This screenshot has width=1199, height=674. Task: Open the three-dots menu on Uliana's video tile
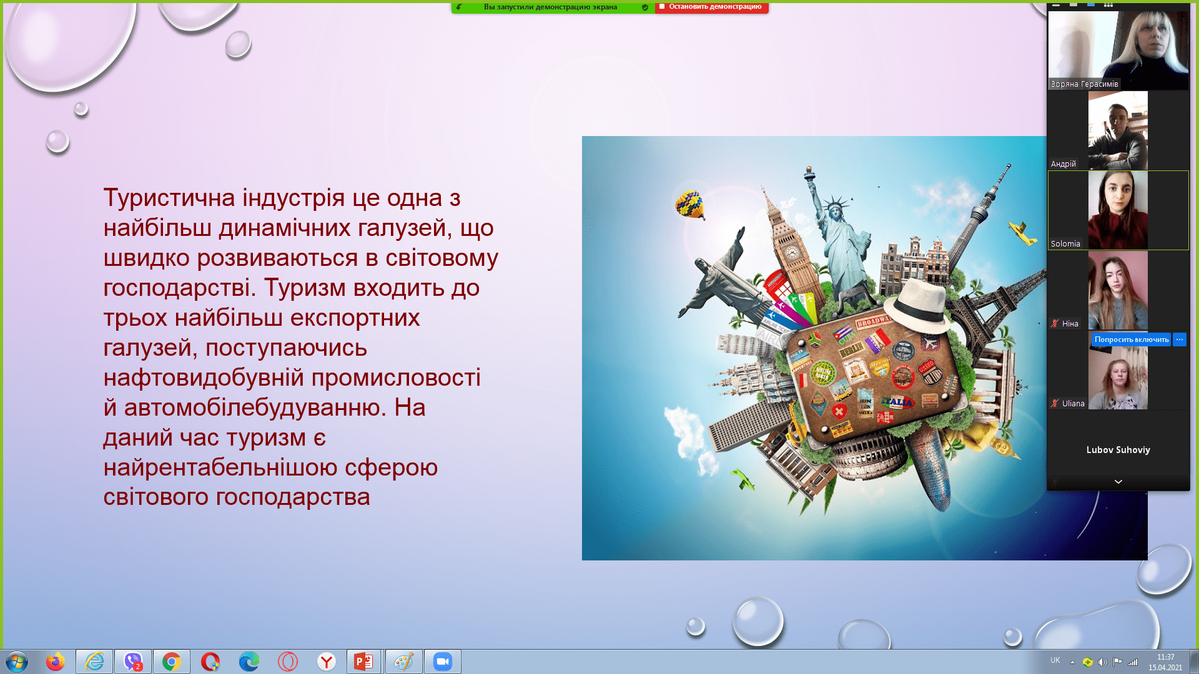tap(1180, 339)
